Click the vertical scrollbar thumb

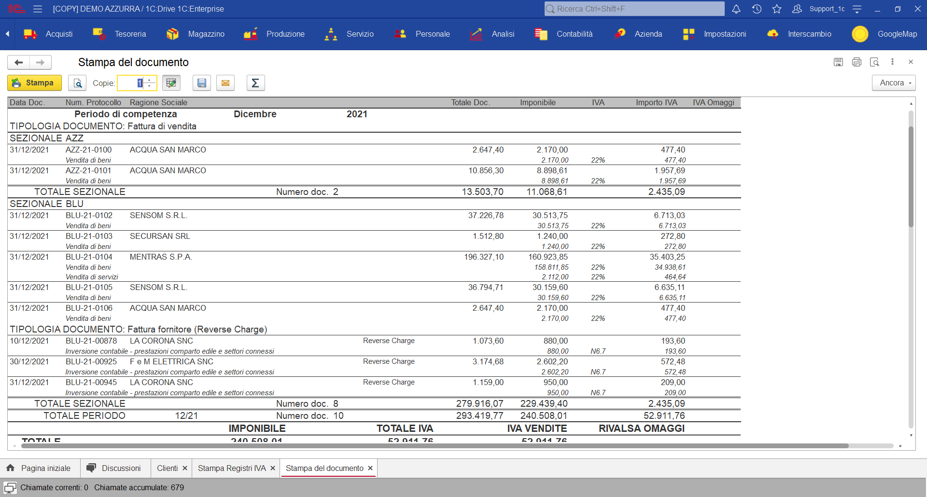click(x=911, y=176)
